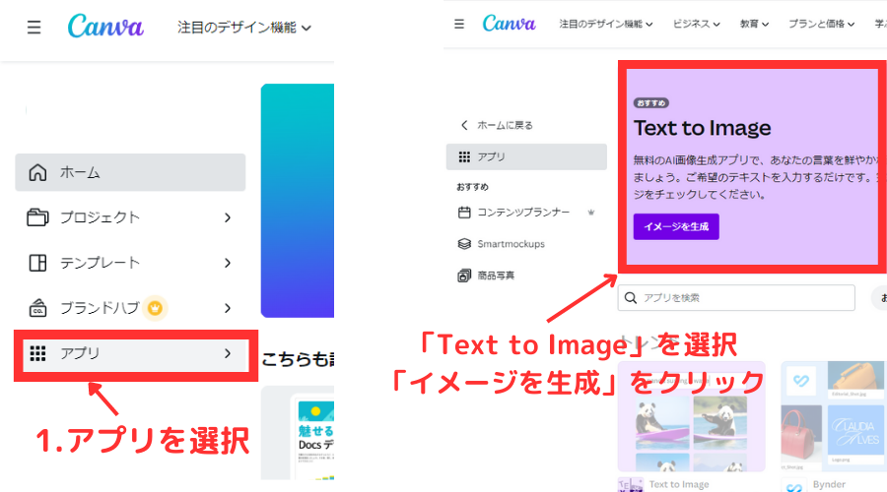This screenshot has width=887, height=492.
Task: Click the おすすめ section heading in sidebar
Action: (x=472, y=187)
